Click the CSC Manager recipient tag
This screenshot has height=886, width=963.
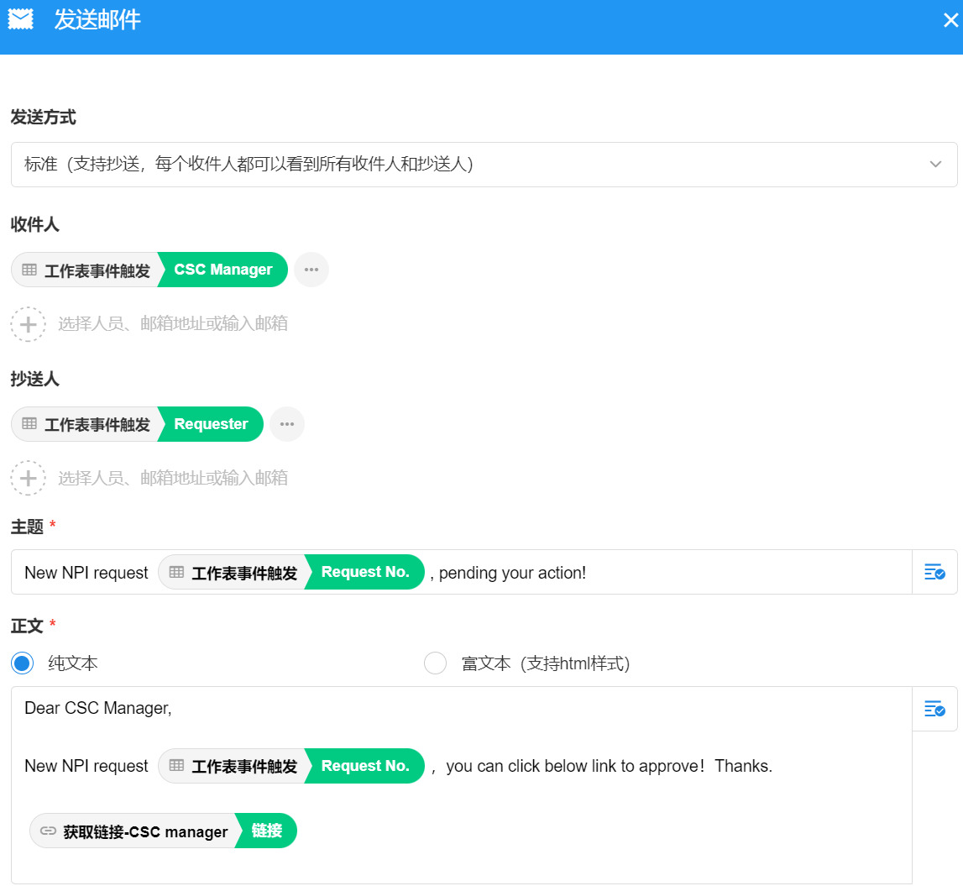222,270
